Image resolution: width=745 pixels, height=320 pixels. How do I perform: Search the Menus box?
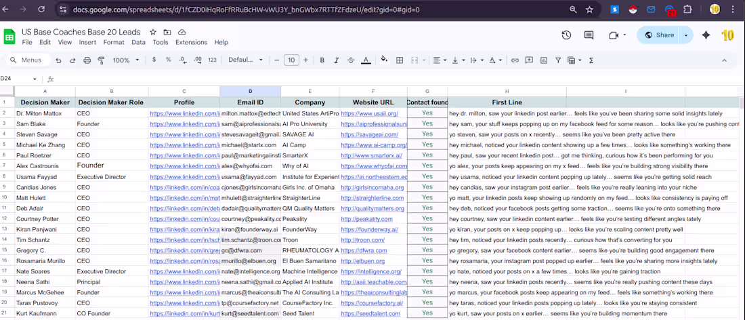(27, 60)
